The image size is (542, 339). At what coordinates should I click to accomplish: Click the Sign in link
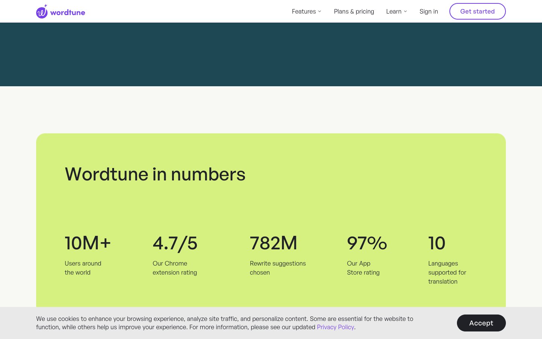[429, 11]
